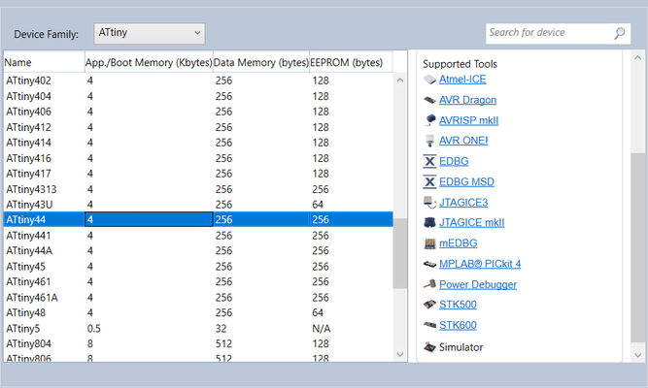
Task: Click the AVR Dragon board icon
Action: pos(430,100)
